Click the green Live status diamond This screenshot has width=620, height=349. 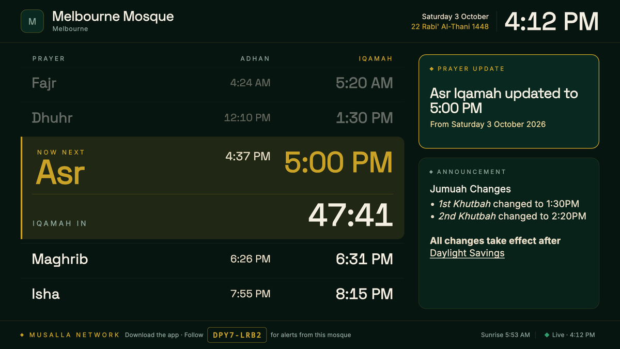click(x=547, y=335)
